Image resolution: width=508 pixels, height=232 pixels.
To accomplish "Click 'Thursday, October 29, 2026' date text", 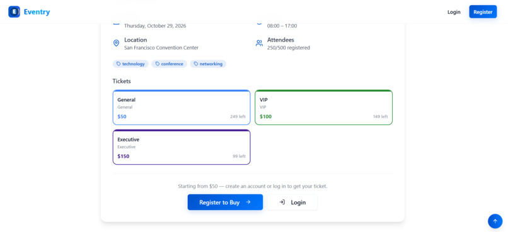I will [x=155, y=26].
